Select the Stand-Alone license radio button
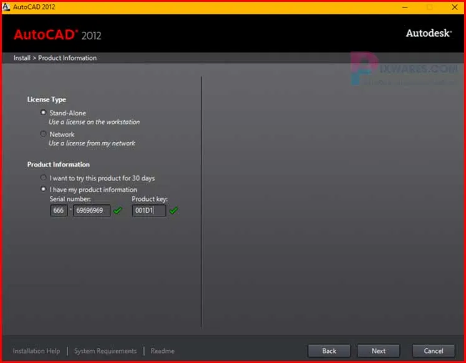 [x=44, y=113]
